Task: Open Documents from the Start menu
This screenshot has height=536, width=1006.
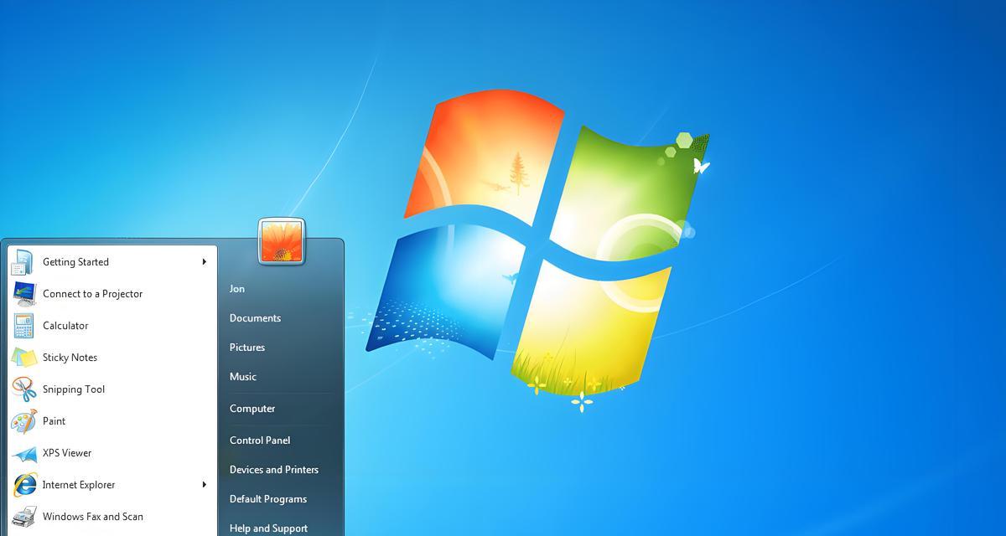Action: pos(255,318)
